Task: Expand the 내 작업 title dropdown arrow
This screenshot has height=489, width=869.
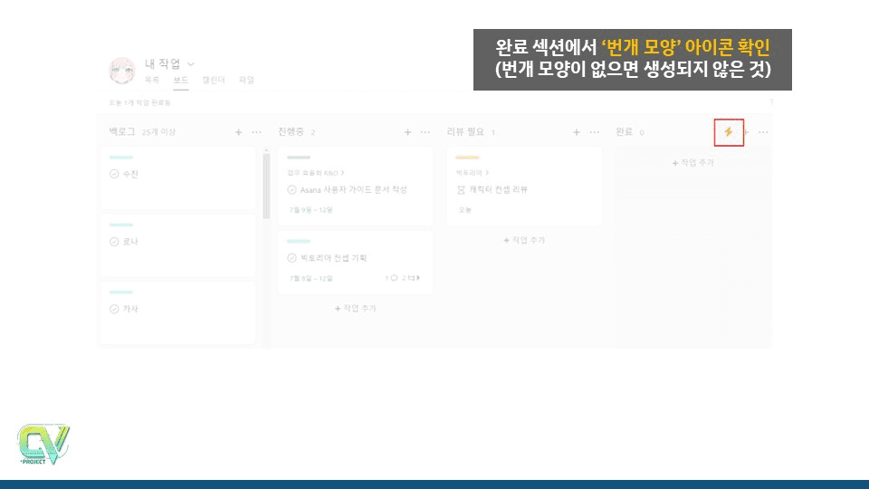Action: click(190, 64)
